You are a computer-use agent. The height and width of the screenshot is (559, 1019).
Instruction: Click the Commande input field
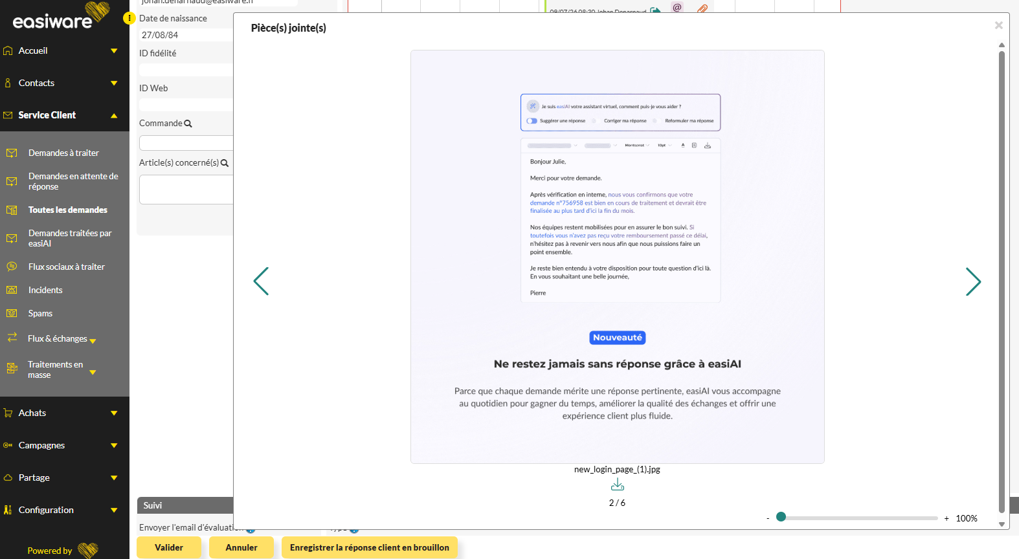[x=186, y=143]
